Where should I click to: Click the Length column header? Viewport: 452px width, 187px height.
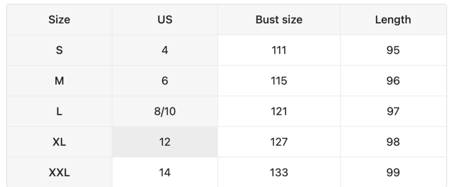393,20
